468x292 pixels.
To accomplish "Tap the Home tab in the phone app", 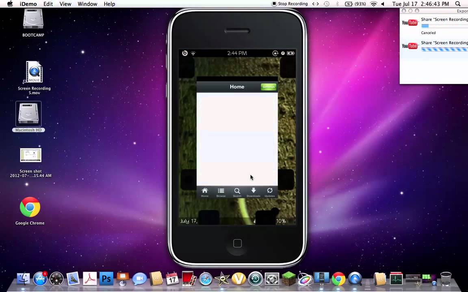I will tap(205, 192).
